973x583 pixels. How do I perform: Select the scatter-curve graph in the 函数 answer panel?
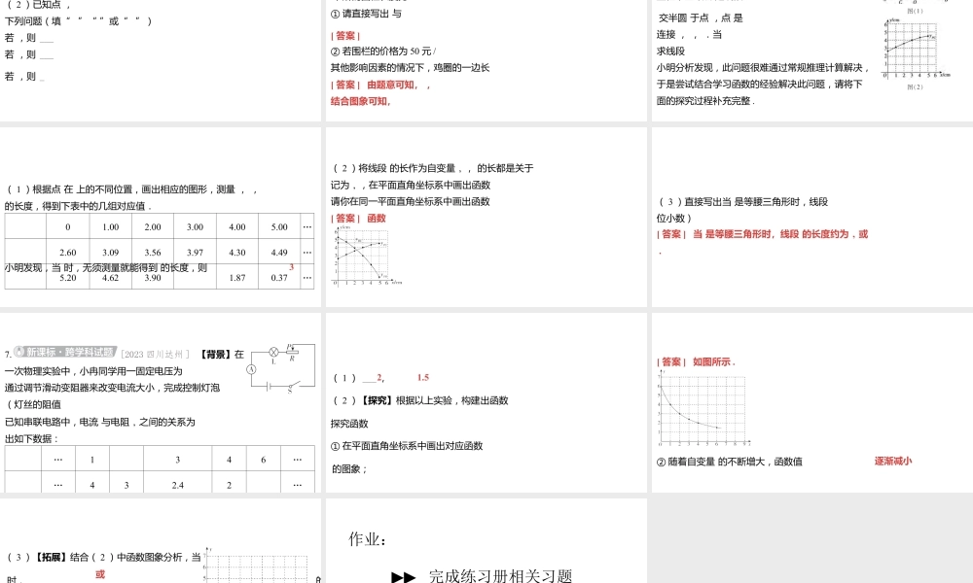[363, 256]
